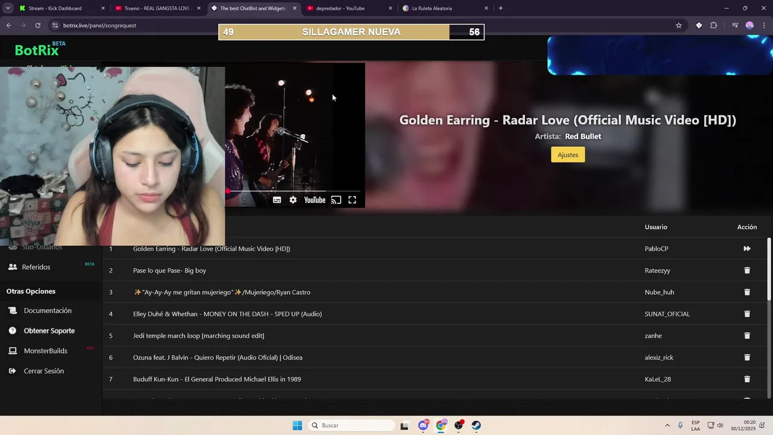Enter fullscreen in the YouTube player
Viewport: 773px width, 435px height.
click(x=352, y=200)
